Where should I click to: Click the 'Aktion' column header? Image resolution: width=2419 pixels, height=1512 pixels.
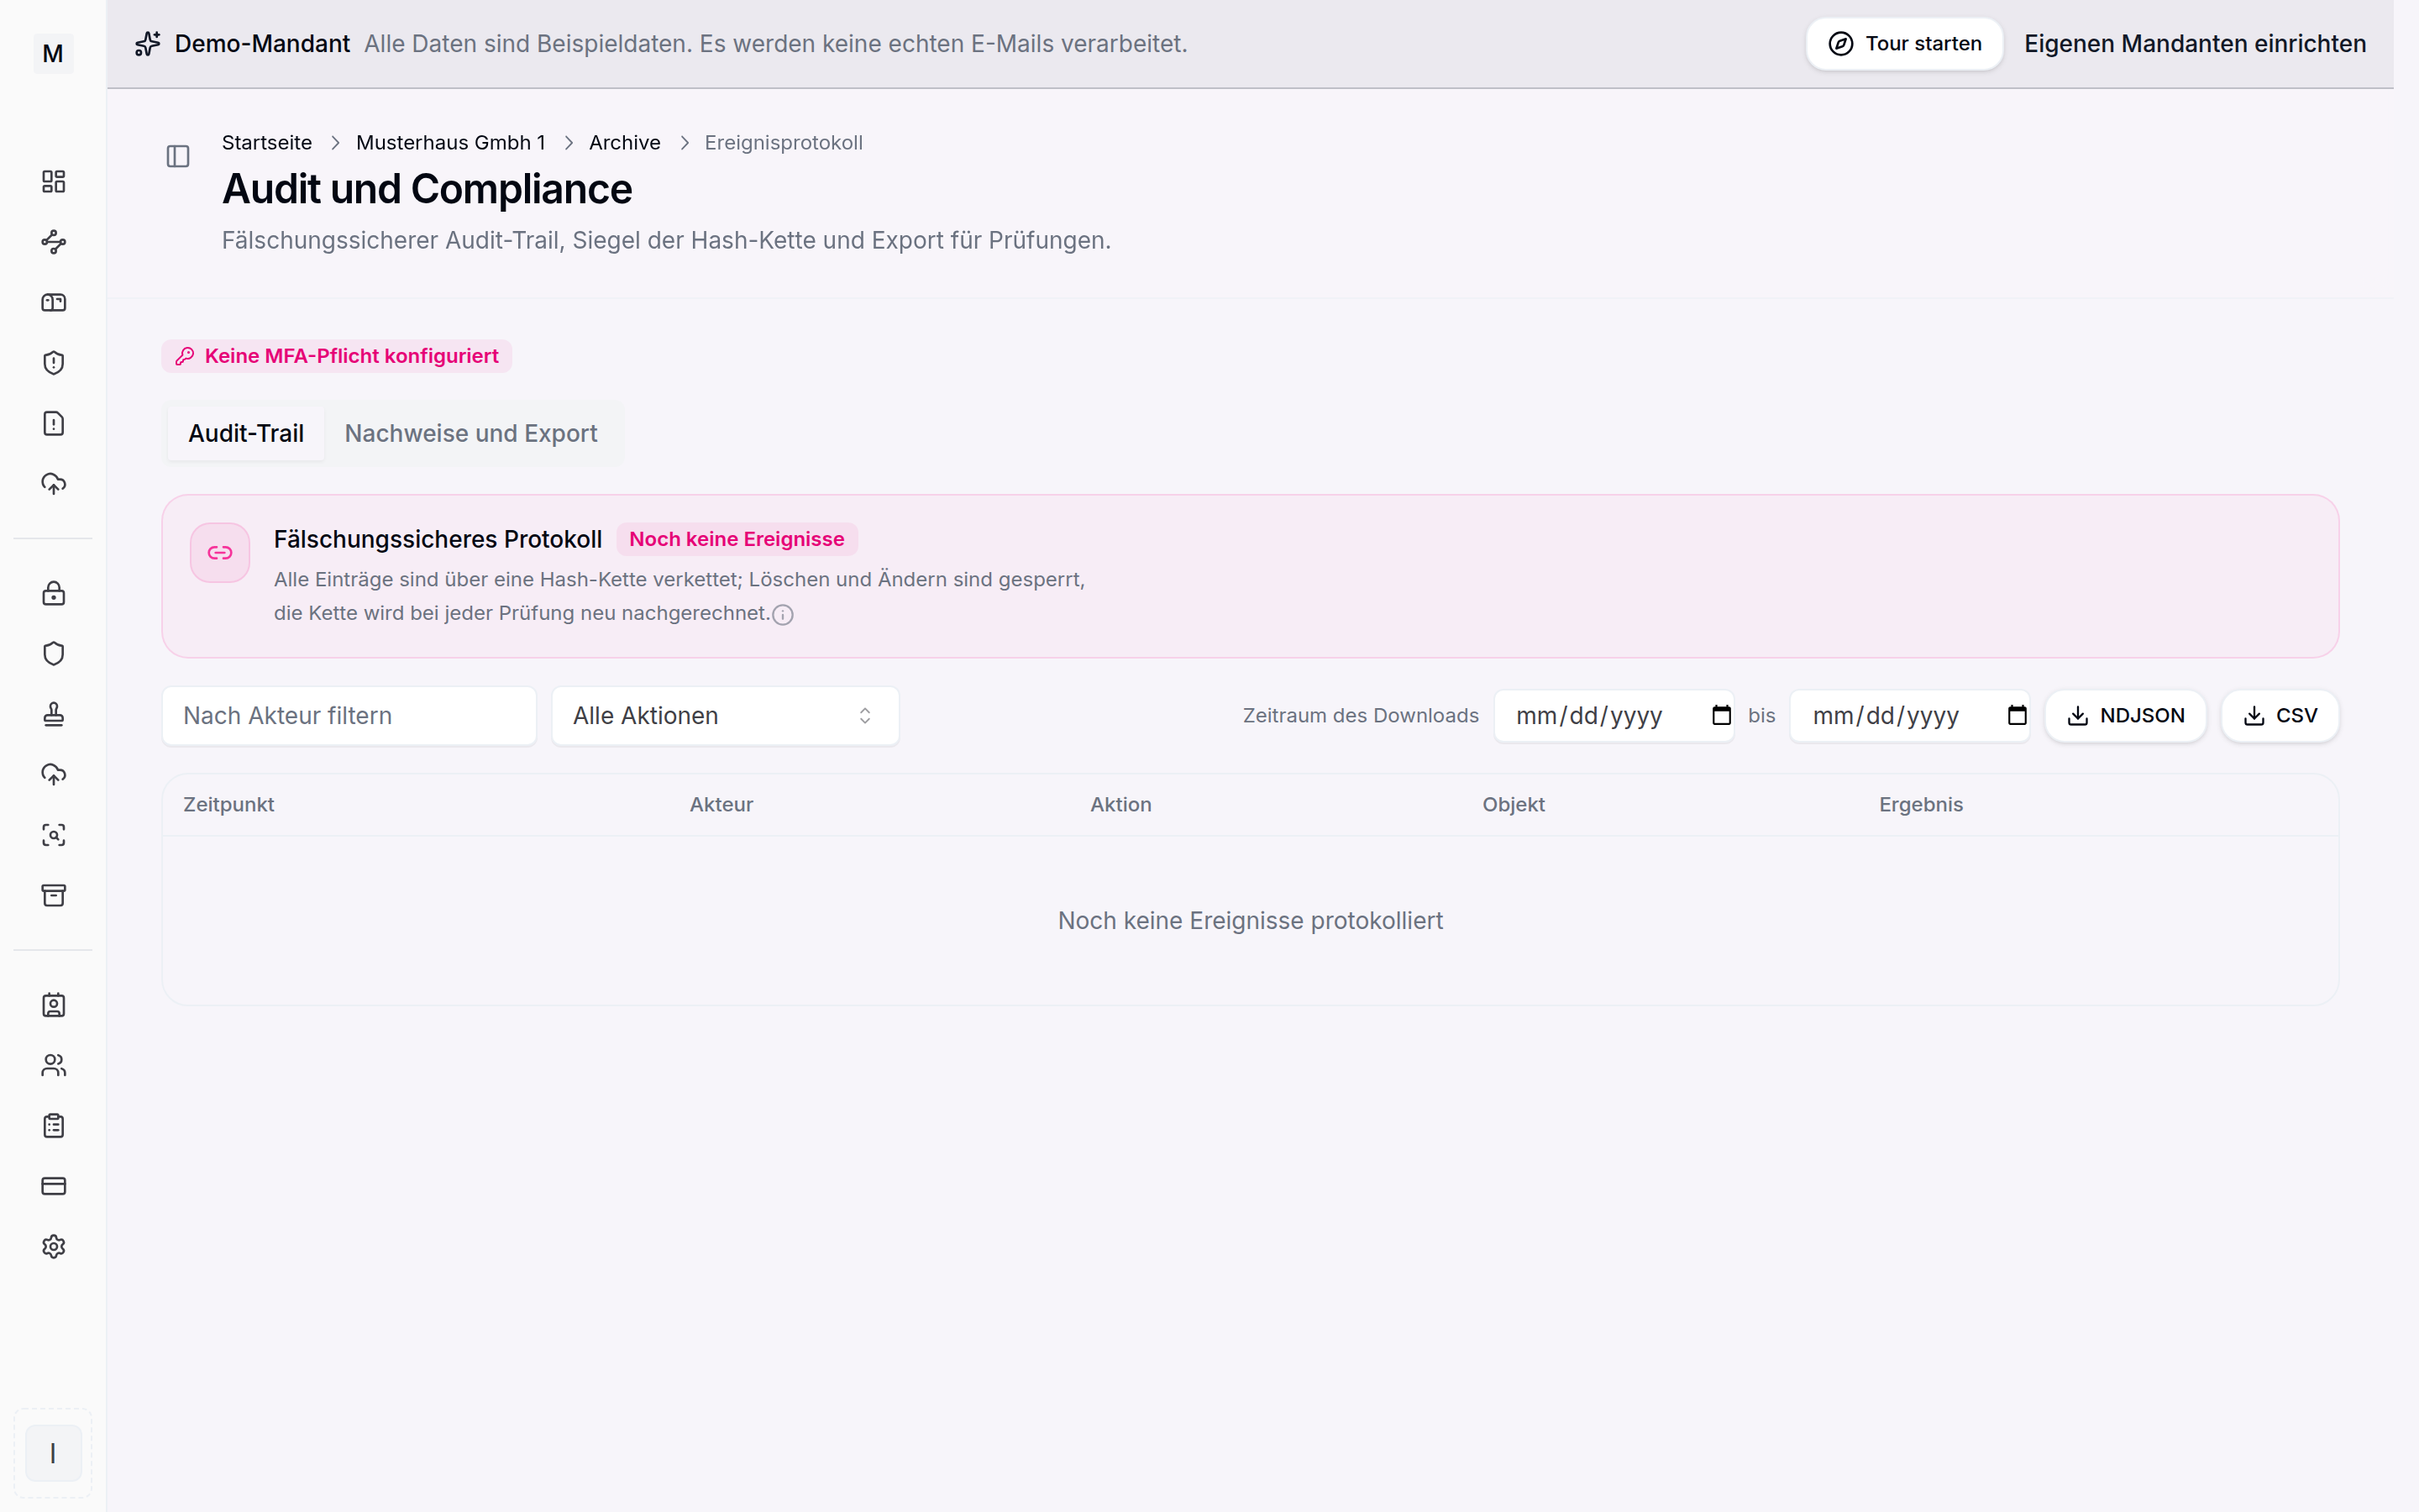pos(1120,805)
